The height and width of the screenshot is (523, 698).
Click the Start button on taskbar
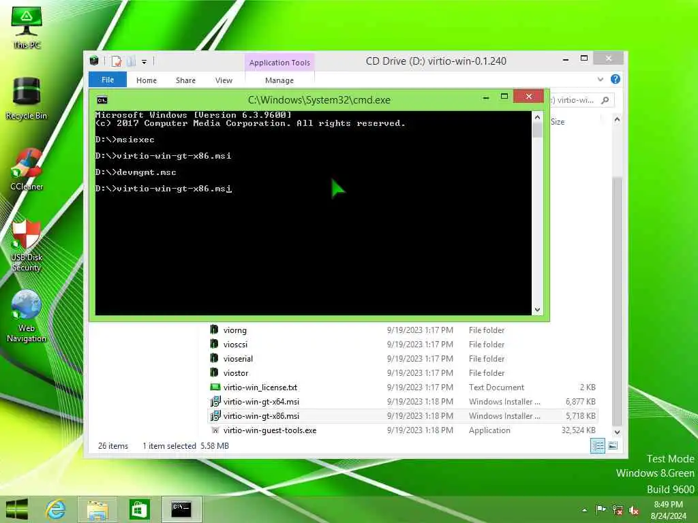tap(17, 509)
